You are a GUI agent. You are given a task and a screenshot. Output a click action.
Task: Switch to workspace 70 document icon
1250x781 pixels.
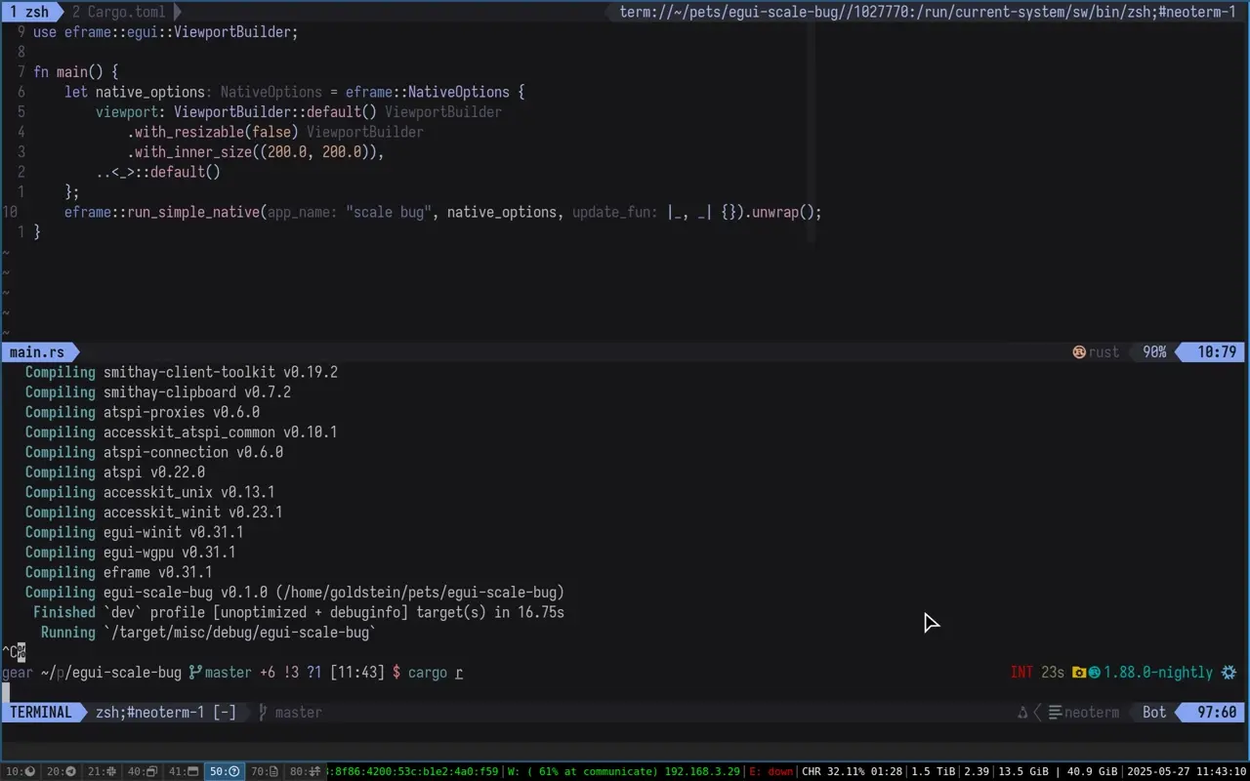click(265, 771)
